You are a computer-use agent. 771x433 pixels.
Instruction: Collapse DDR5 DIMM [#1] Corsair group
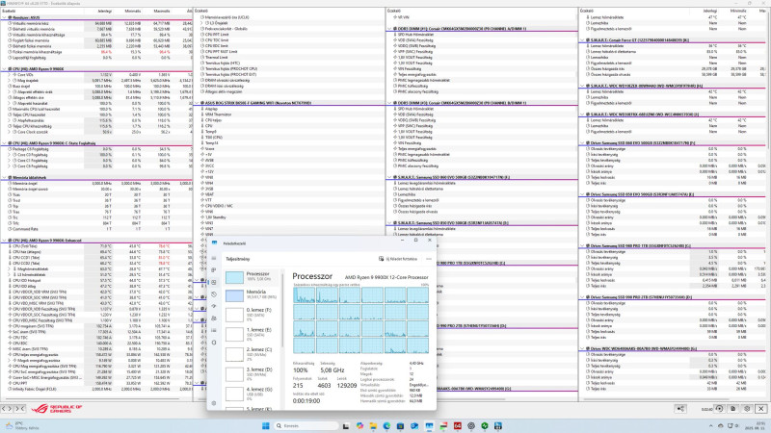(x=389, y=29)
